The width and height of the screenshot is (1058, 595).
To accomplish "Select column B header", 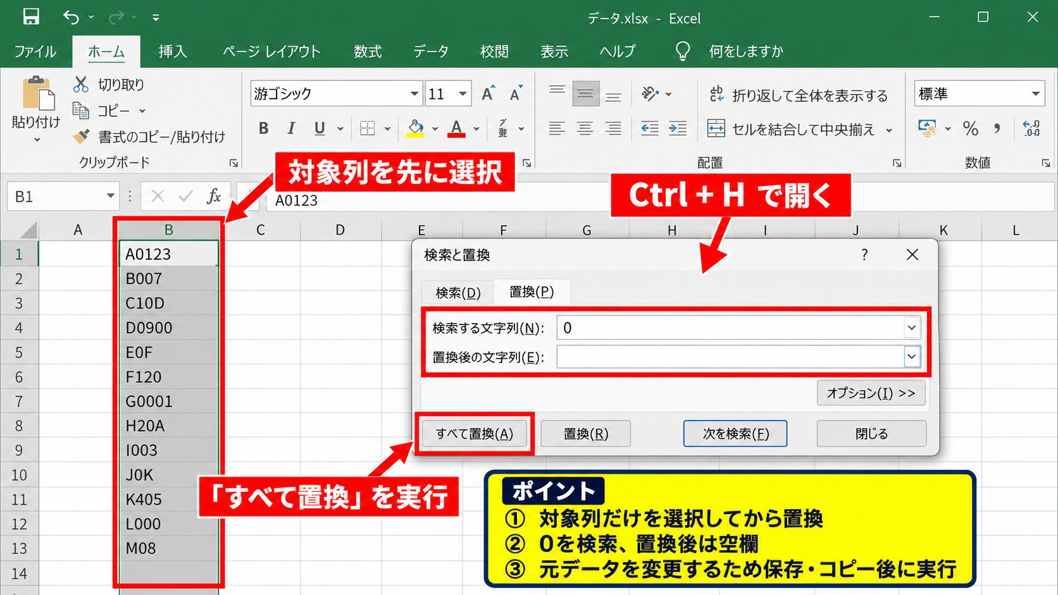I will [169, 230].
